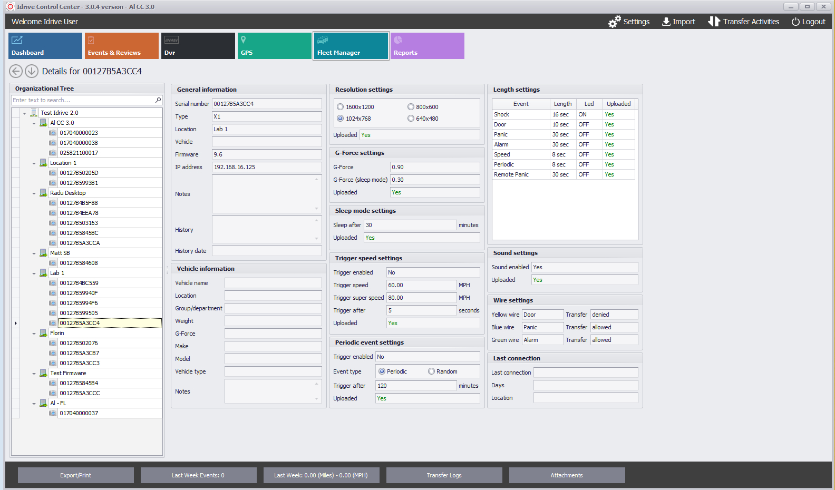Viewport: 835px width, 490px height.
Task: Select device icon for 017040000023
Action: 53,133
